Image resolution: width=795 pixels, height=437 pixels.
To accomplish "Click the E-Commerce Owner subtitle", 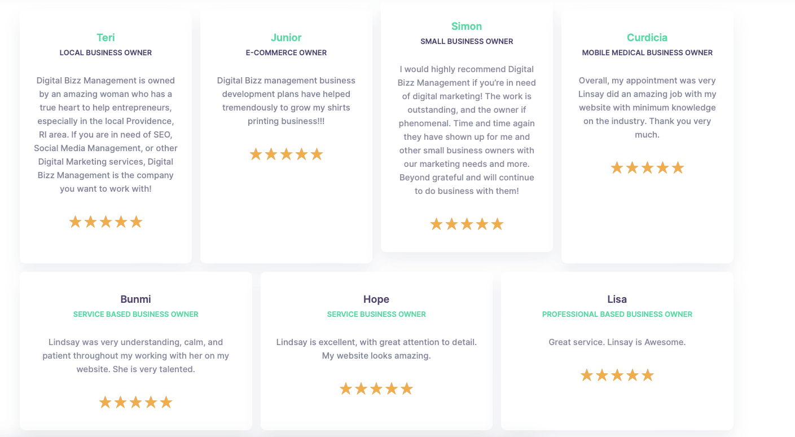I will 286,53.
